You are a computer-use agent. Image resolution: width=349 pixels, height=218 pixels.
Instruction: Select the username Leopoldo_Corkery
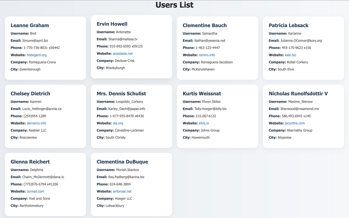(x=130, y=102)
